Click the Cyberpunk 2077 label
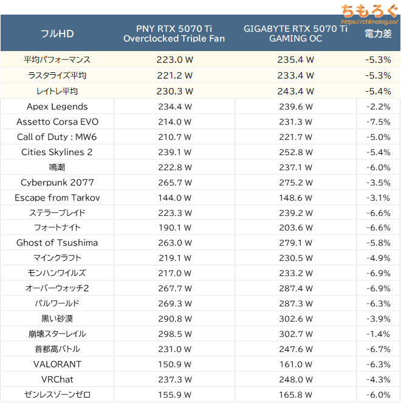This screenshot has width=401, height=403. point(57,182)
